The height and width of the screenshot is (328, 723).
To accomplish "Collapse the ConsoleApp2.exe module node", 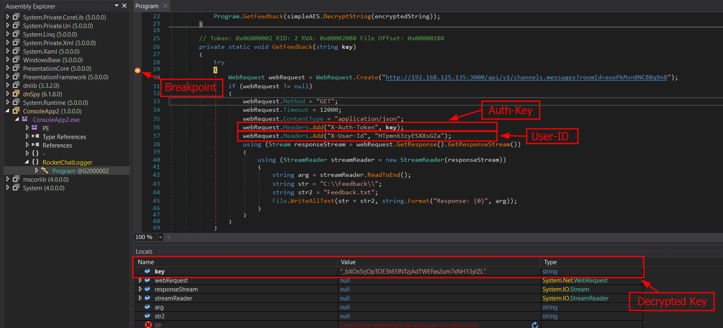I will pos(17,119).
